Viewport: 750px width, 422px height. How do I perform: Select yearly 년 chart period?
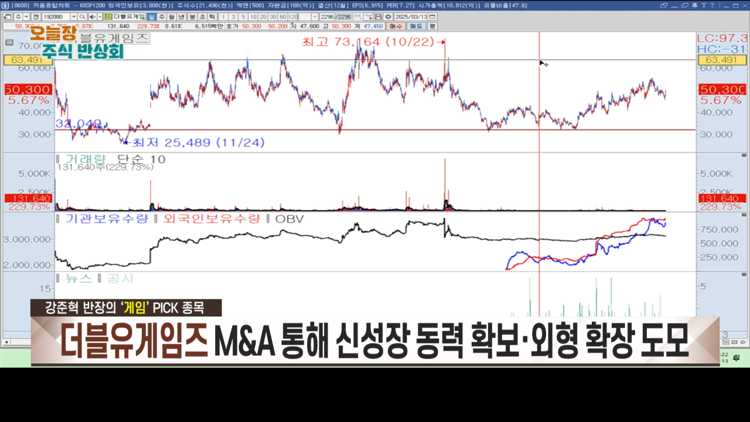click(x=181, y=17)
